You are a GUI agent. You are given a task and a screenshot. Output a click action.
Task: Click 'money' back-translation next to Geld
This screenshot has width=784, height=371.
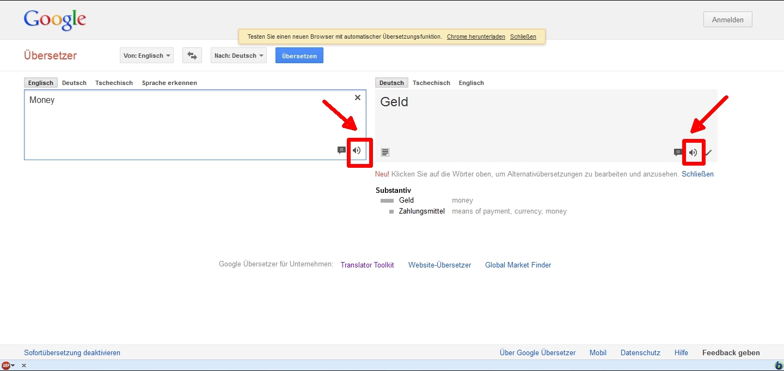point(462,200)
